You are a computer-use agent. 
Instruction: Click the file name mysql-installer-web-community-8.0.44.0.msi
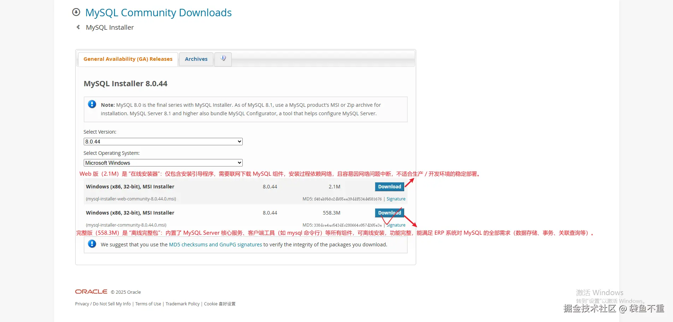pos(131,199)
